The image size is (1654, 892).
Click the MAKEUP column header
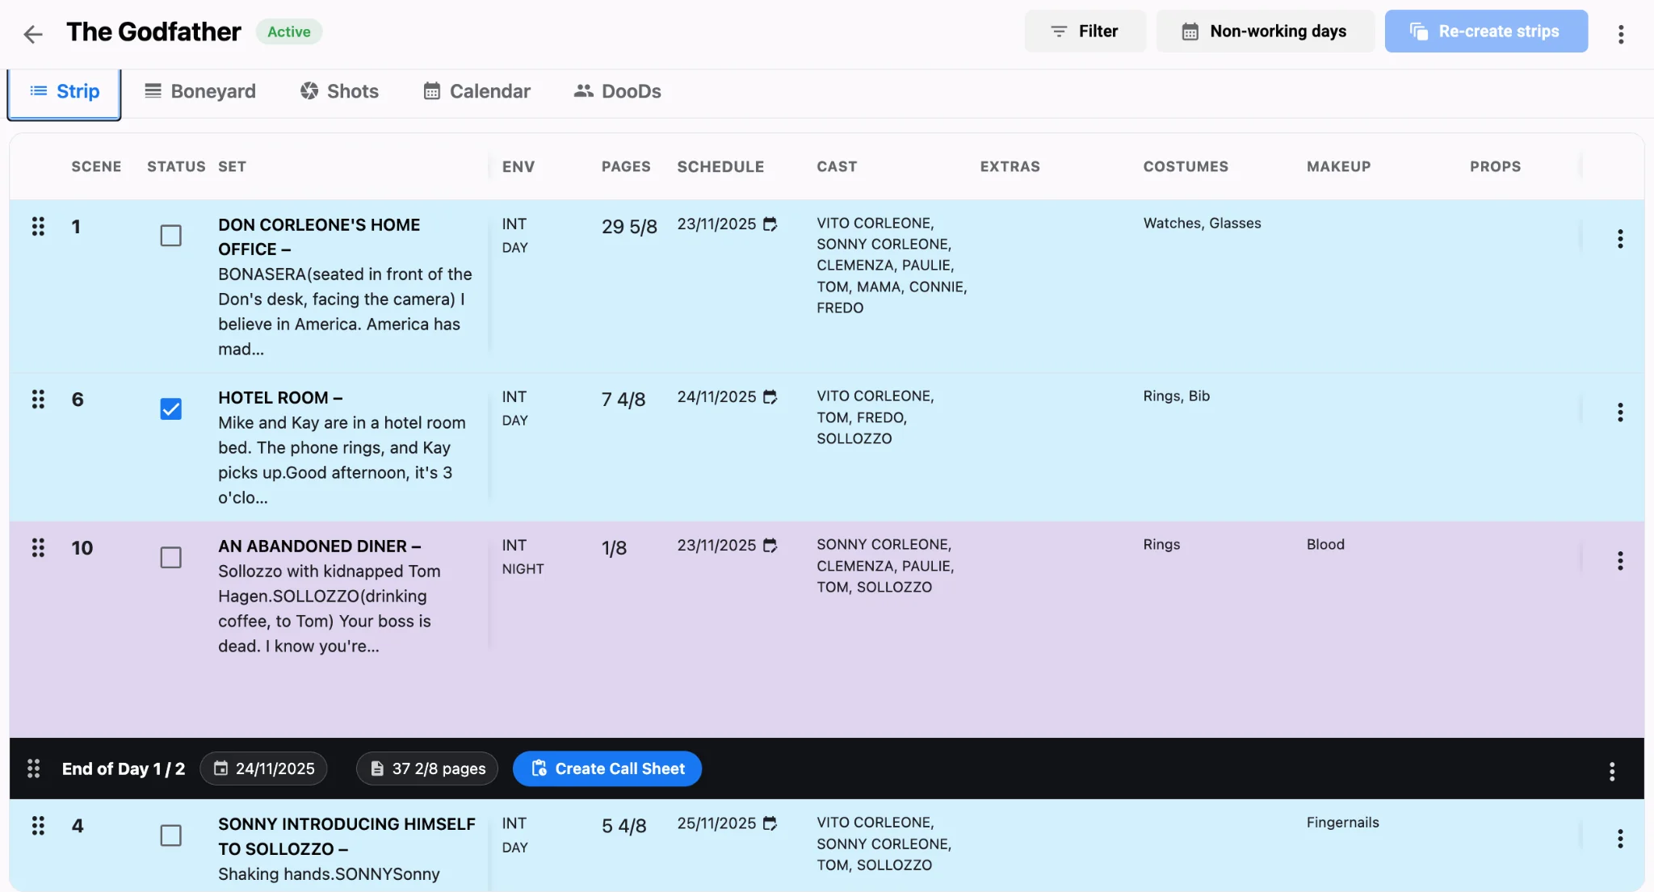click(1339, 166)
